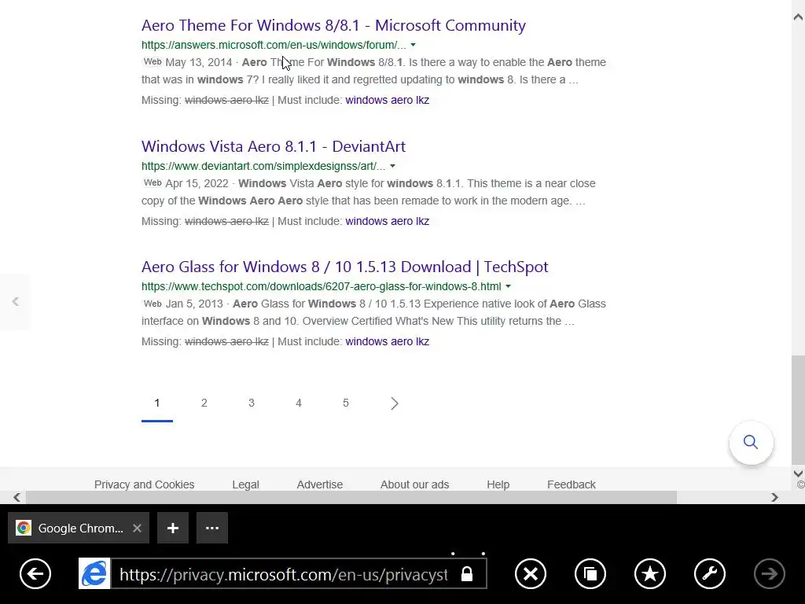The image size is (805, 604).
Task: Click the Chrome favicon on the tab
Action: (23, 528)
